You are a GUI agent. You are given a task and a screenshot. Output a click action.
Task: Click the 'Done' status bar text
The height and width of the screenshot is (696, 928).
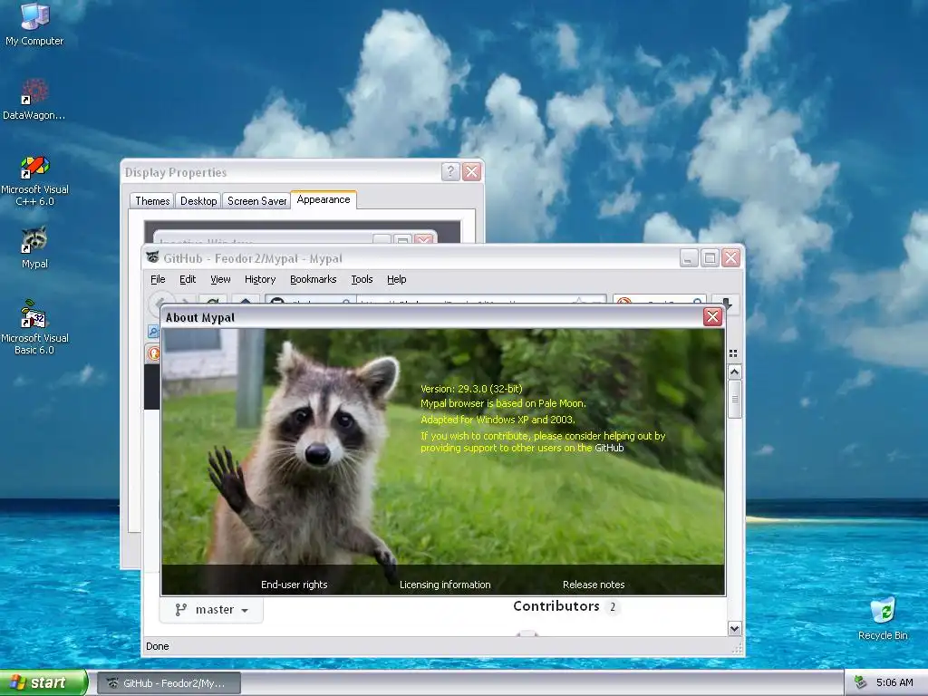(158, 646)
